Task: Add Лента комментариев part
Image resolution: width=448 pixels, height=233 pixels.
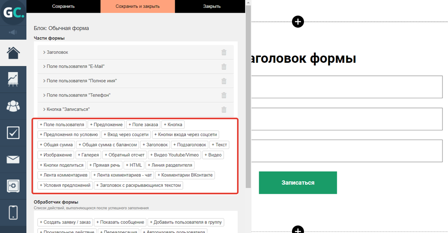Action: click(63, 175)
